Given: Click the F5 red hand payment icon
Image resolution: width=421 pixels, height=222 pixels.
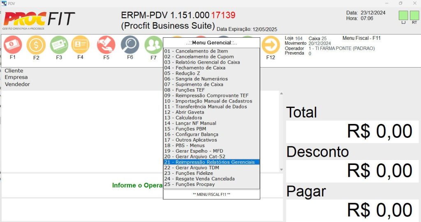Looking at the screenshot, I should 106,45.
